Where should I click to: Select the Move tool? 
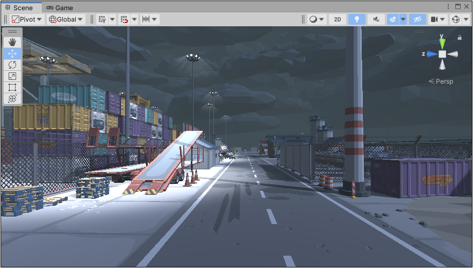[13, 54]
